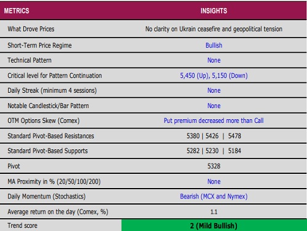Click the INSIGHTS column header
The image size is (307, 231).
[214, 10]
